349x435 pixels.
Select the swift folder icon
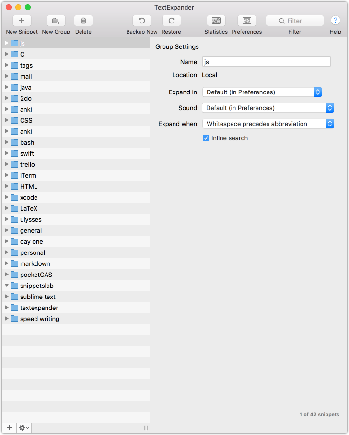[14, 153]
